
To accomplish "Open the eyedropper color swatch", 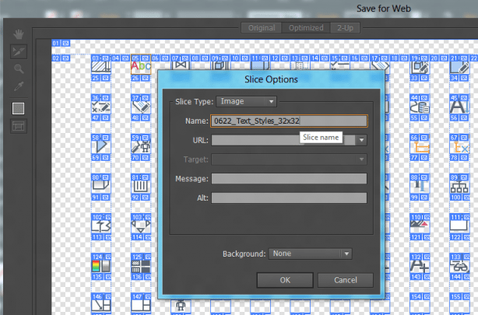I will [x=18, y=108].
